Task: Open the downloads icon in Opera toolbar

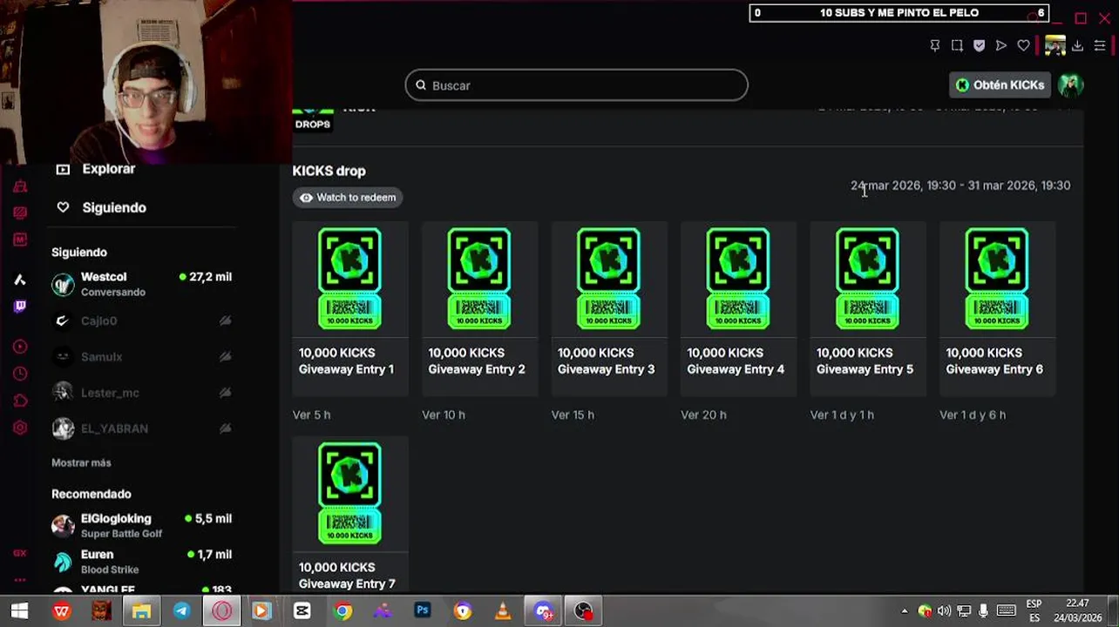Action: coord(1078,45)
